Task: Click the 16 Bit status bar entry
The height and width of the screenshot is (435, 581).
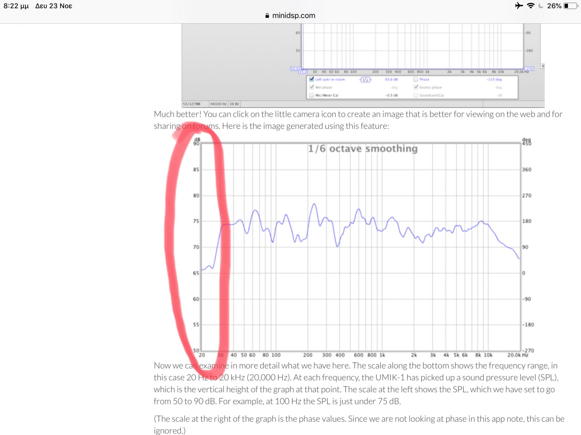Action: click(234, 104)
